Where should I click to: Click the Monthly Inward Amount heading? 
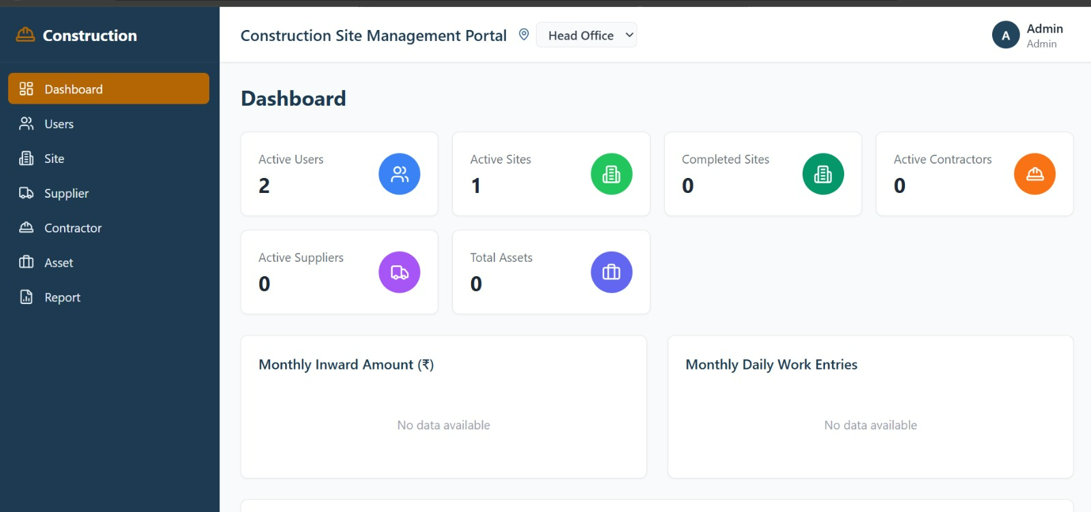pyautogui.click(x=346, y=365)
